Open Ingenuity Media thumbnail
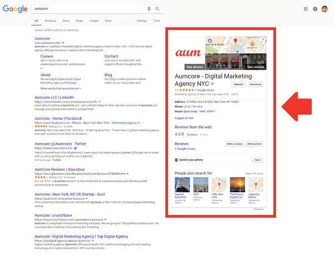Viewport: 334px width, 255px height. point(256,185)
